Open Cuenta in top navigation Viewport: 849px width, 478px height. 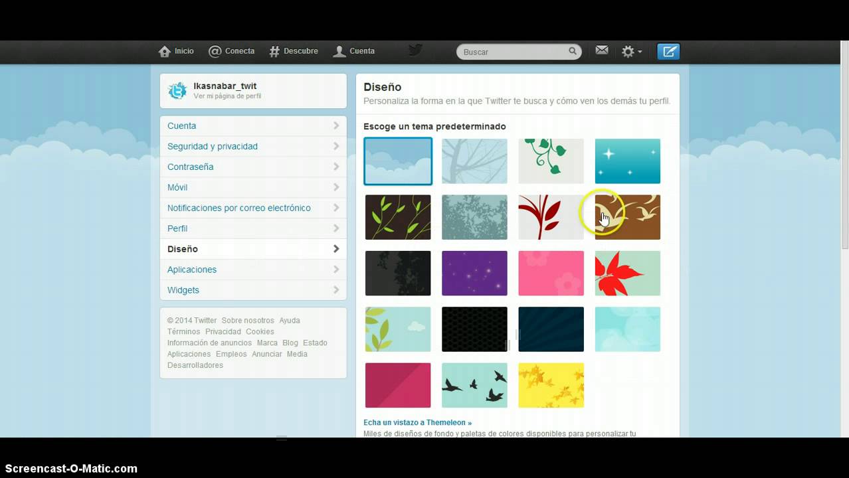pos(353,51)
